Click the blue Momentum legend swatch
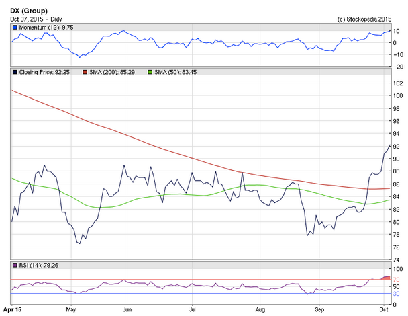Viewport: 408px width, 316px height. [15, 27]
